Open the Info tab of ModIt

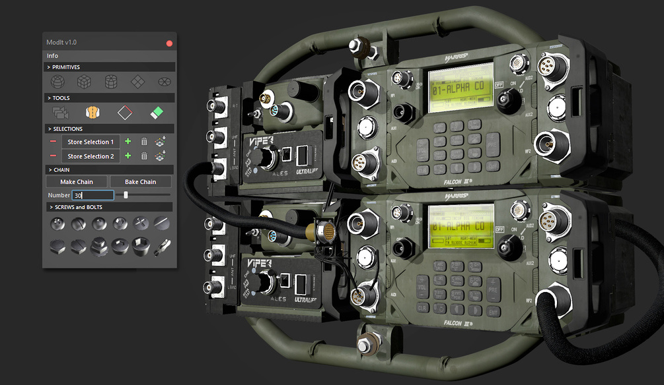[53, 55]
